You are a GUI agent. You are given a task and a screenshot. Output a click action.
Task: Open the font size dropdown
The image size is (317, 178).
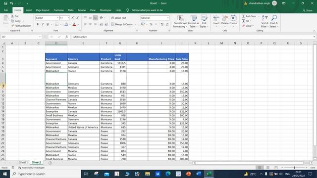coord(68,18)
